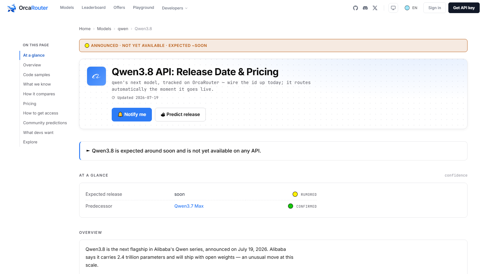Click the 'soon' expected release value
Screen dimensions: 487x274
coord(180,194)
